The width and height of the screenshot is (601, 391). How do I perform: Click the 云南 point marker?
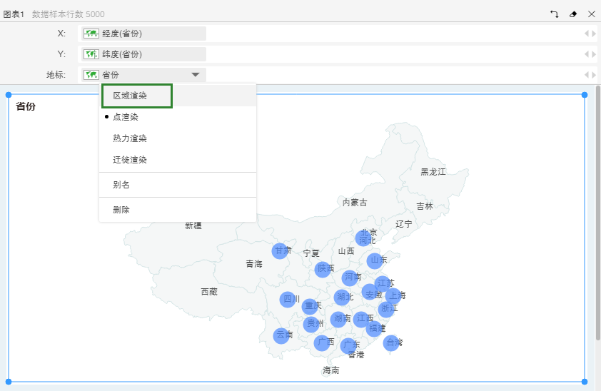(x=281, y=335)
